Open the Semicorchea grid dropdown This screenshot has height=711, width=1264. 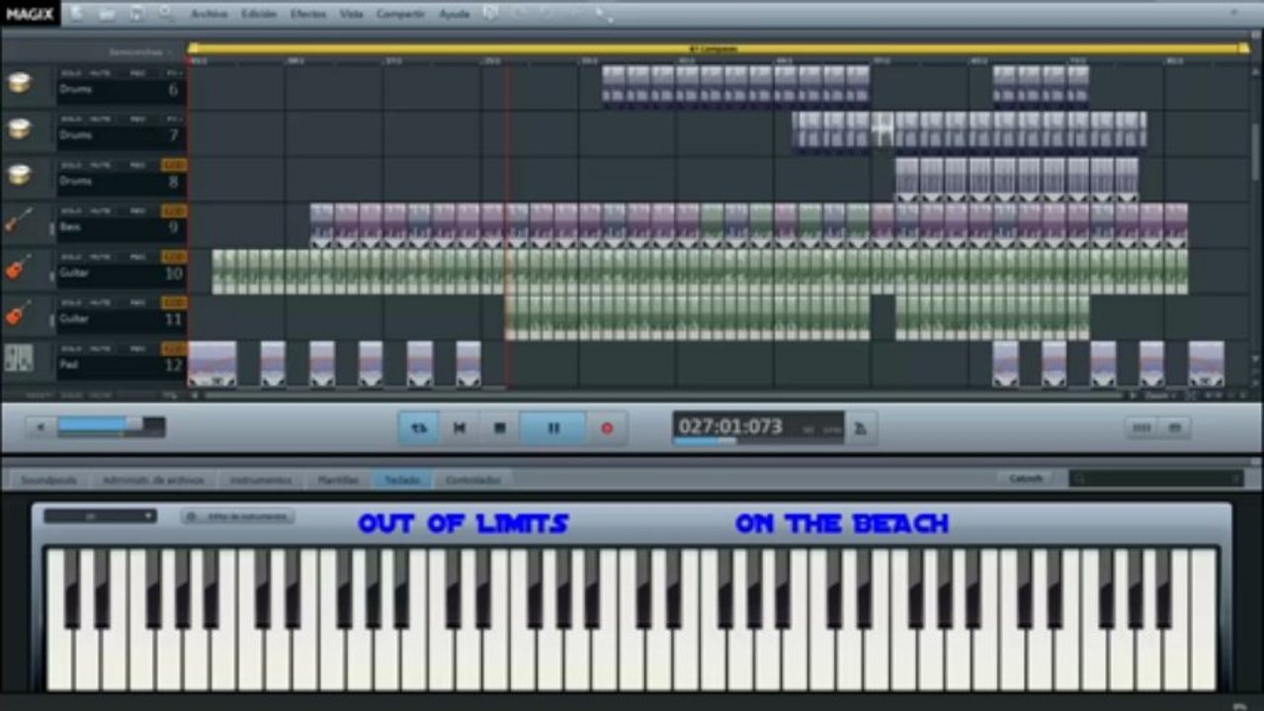[138, 51]
